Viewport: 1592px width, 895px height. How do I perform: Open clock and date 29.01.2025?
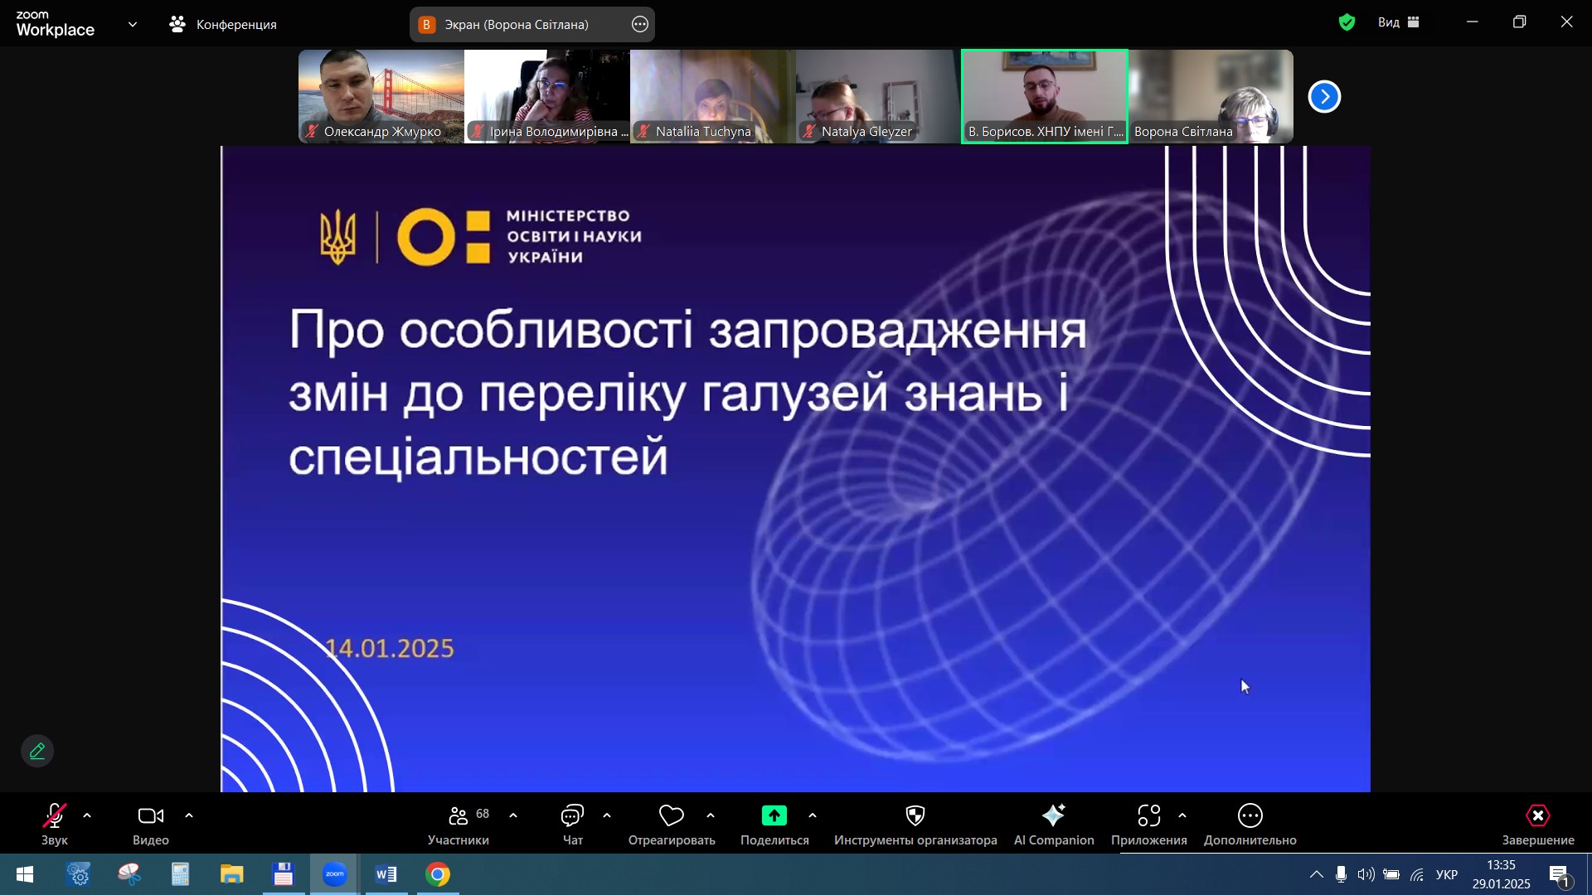click(x=1502, y=875)
